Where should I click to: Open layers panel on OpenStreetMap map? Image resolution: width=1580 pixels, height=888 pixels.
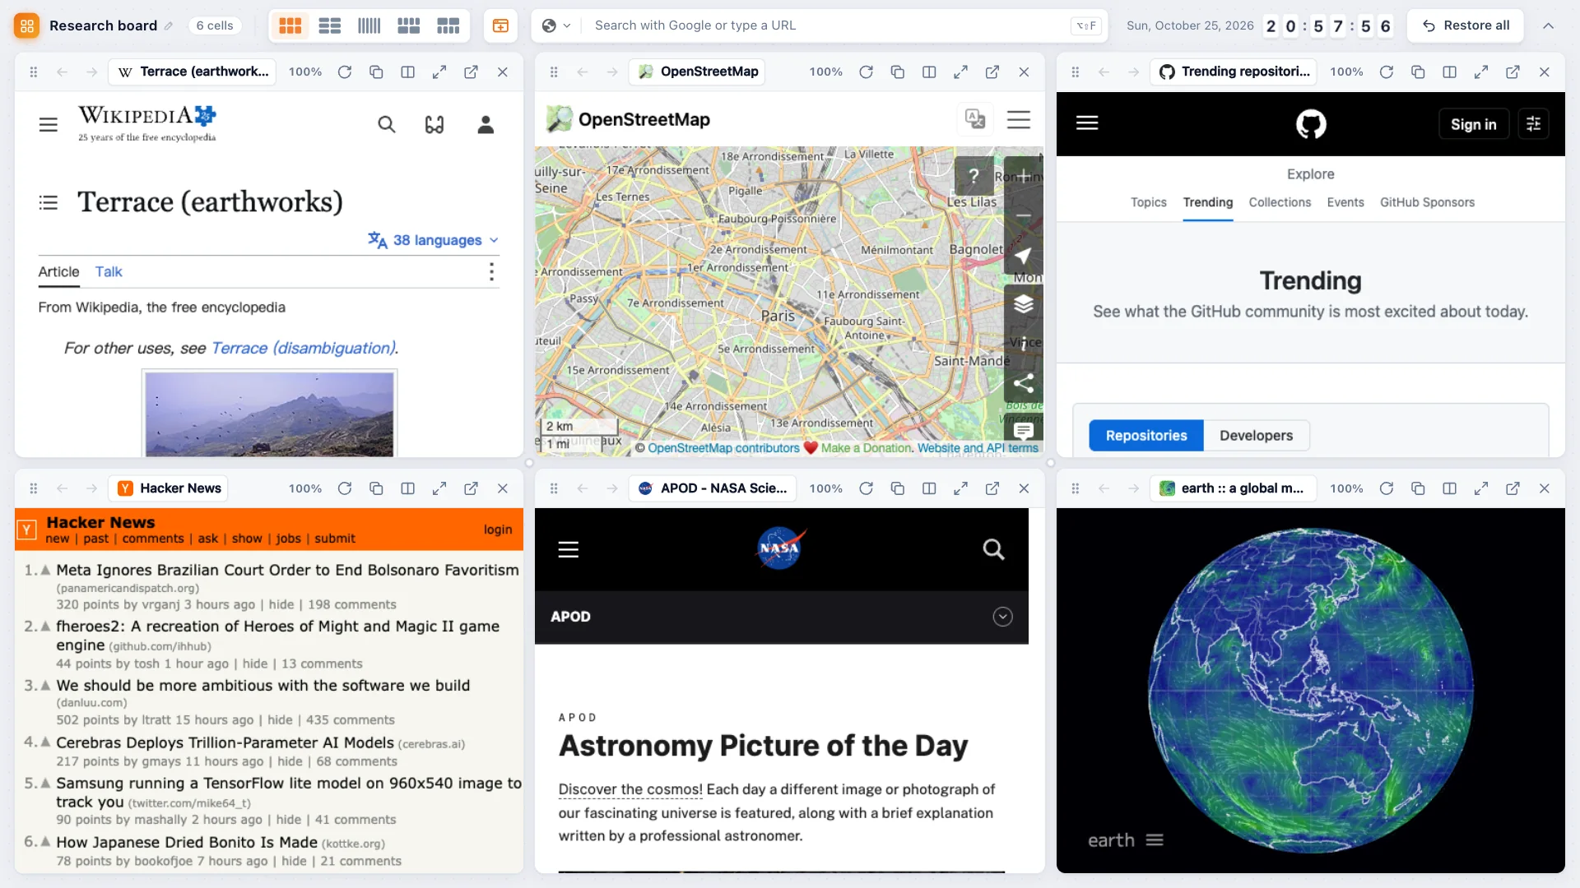1023,304
